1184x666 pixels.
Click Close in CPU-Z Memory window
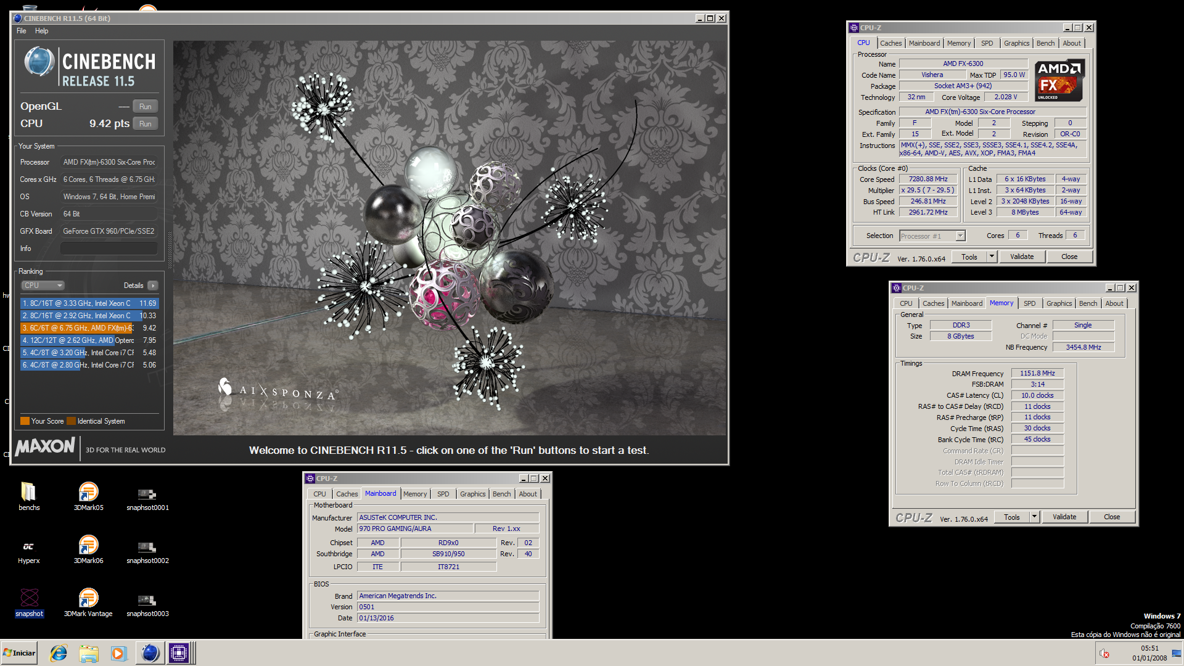(x=1112, y=517)
